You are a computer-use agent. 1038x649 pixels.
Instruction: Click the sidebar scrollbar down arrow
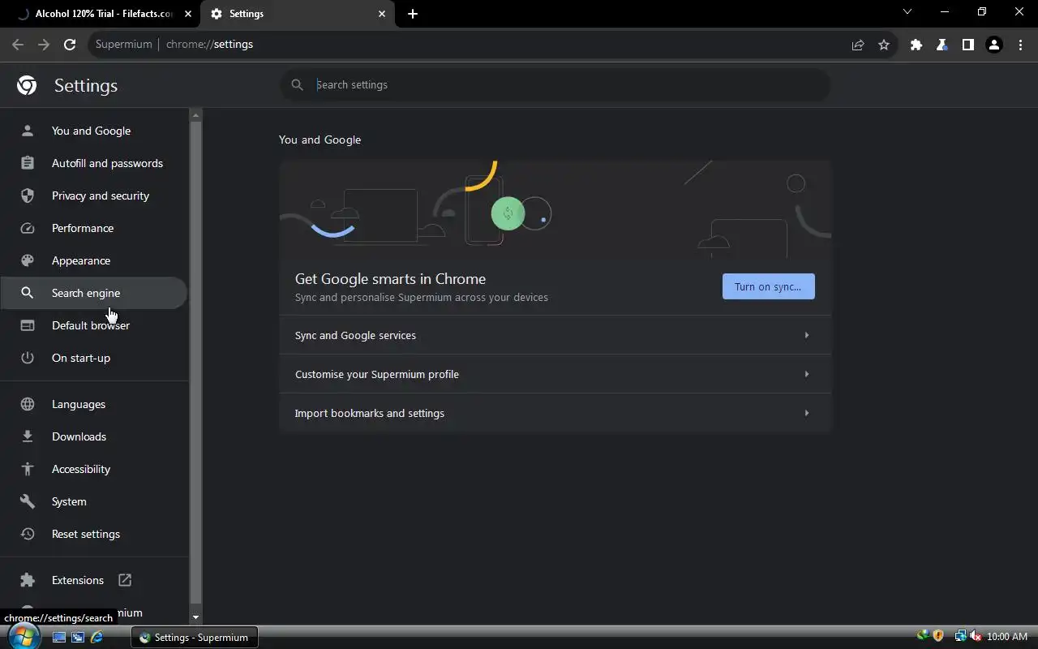point(195,617)
